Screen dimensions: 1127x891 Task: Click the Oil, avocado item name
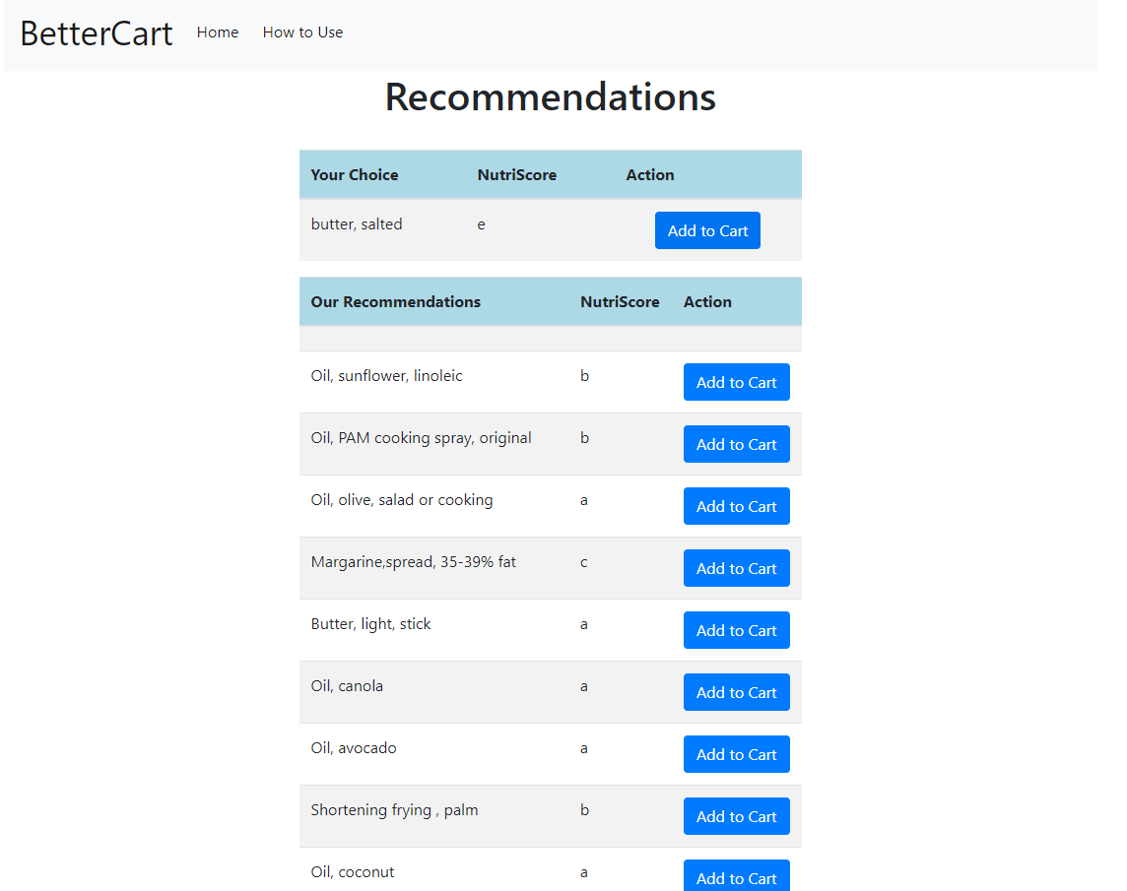(354, 748)
